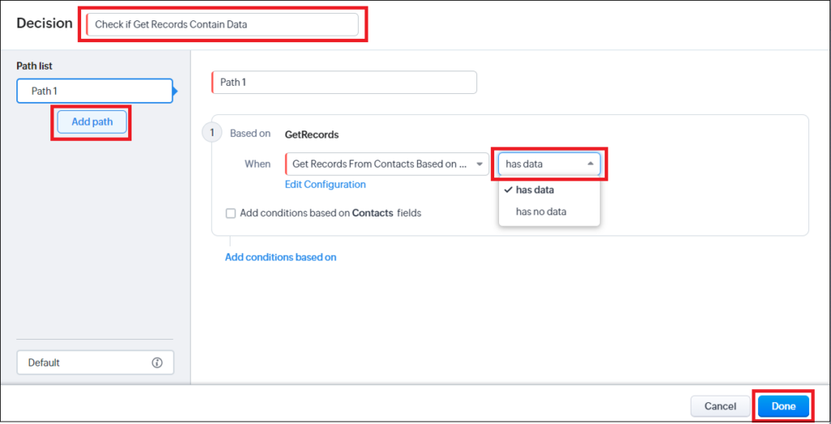Enable Add conditions based on Contacts fields
The image size is (831, 424).
coord(230,213)
